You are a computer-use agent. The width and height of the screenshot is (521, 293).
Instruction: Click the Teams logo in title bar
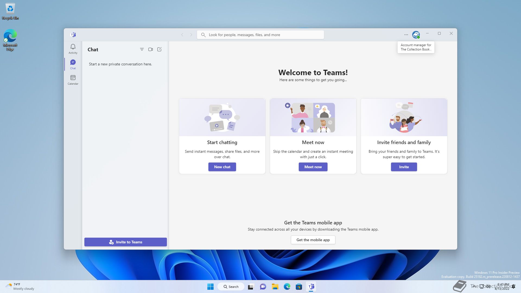pyautogui.click(x=73, y=35)
